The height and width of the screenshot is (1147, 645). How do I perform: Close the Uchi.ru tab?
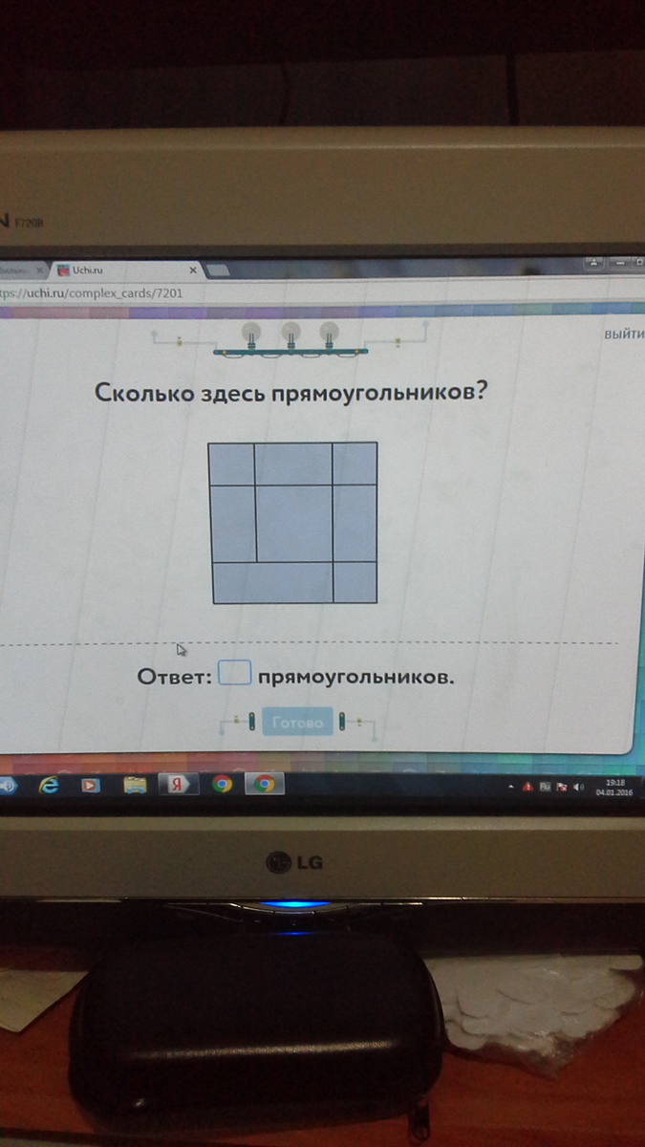tap(192, 271)
